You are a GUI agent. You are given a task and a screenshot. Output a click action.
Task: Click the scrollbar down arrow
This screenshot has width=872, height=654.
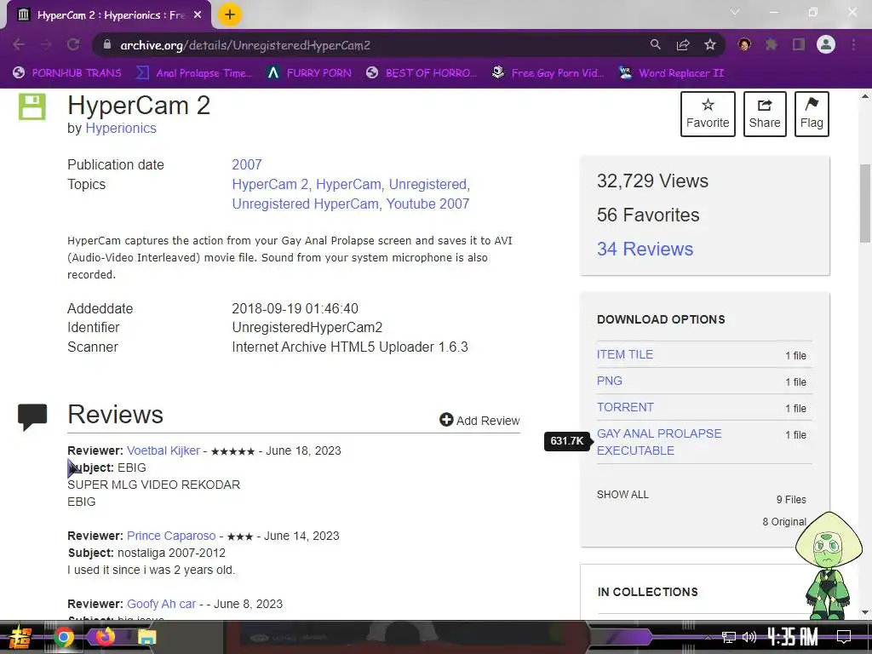tap(865, 613)
